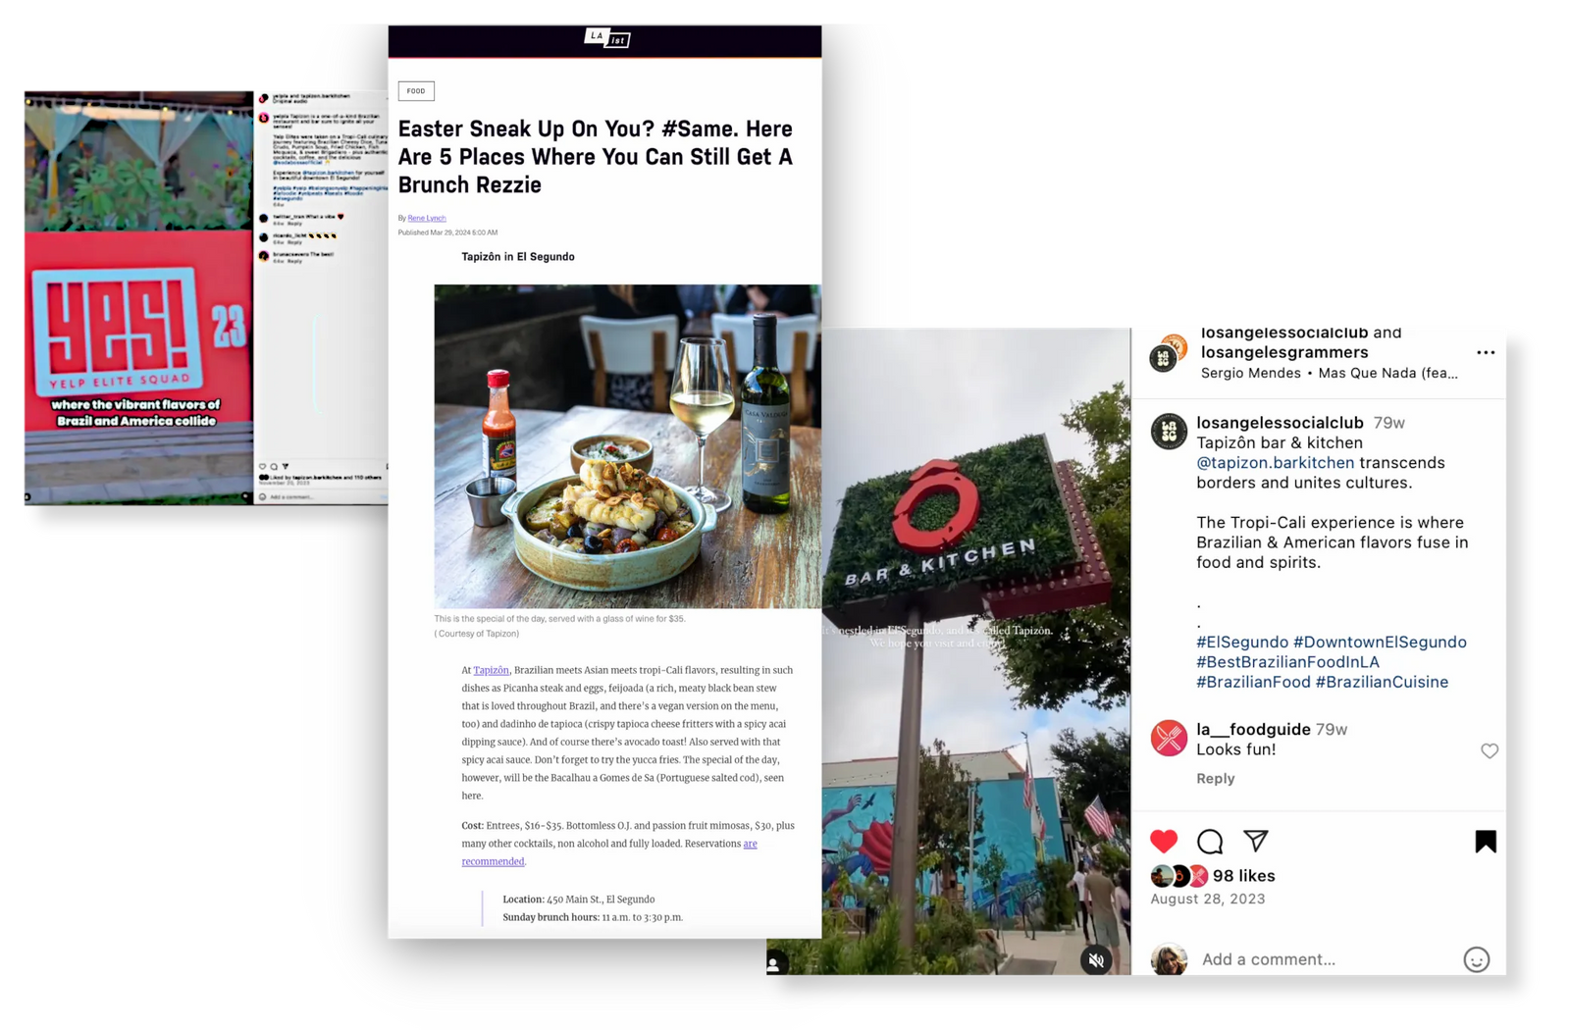The width and height of the screenshot is (1570, 1030).
Task: Click the share paper plane icon
Action: 1256,840
